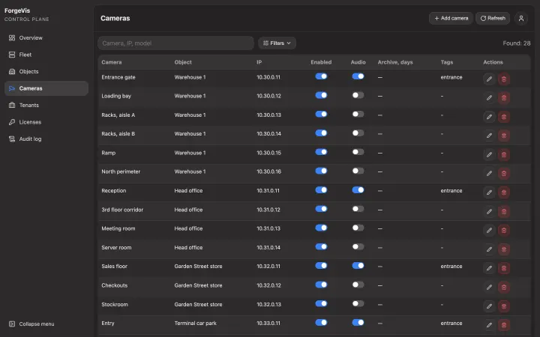This screenshot has height=337, width=540.
Task: Edit the Meeting room camera
Action: 489,231
